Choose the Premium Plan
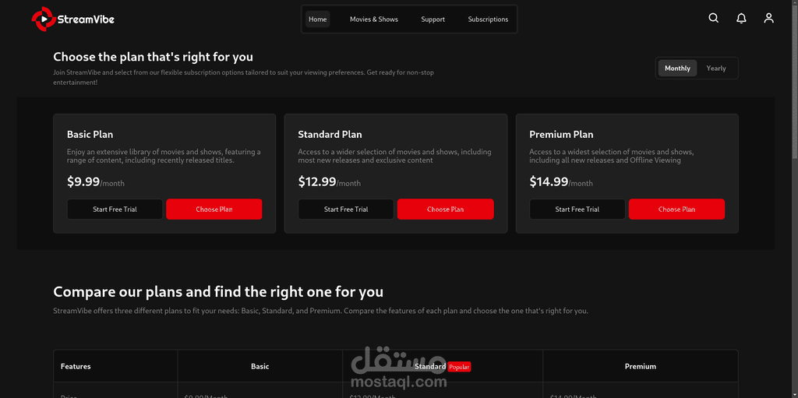This screenshot has width=798, height=398. click(677, 210)
